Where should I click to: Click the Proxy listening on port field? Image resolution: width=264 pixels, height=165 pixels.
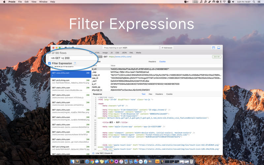click(131, 48)
